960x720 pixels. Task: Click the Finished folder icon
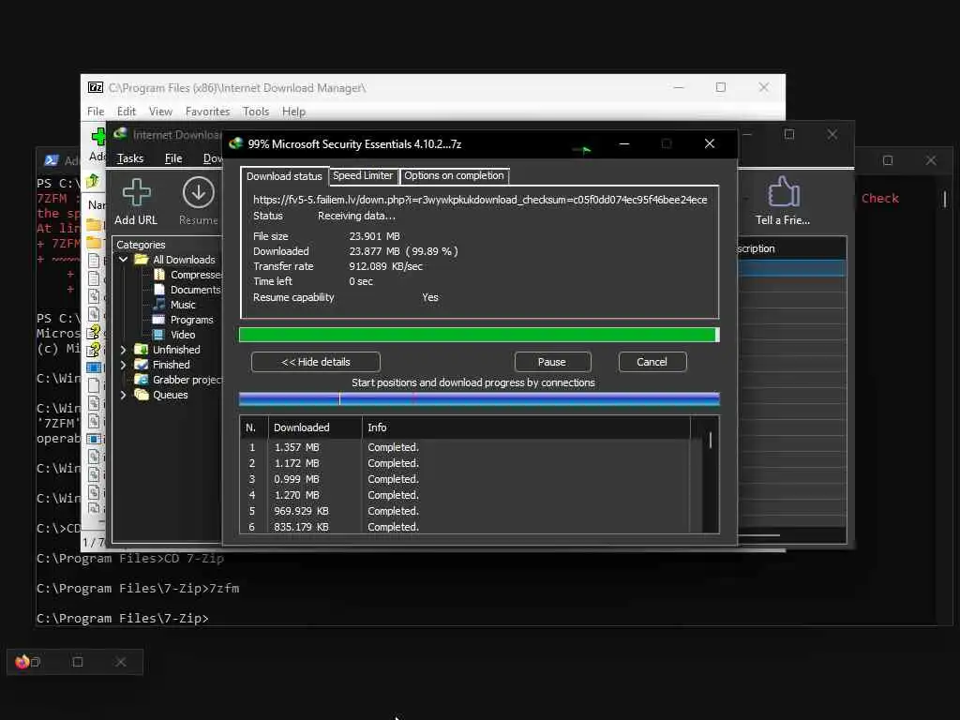click(142, 365)
